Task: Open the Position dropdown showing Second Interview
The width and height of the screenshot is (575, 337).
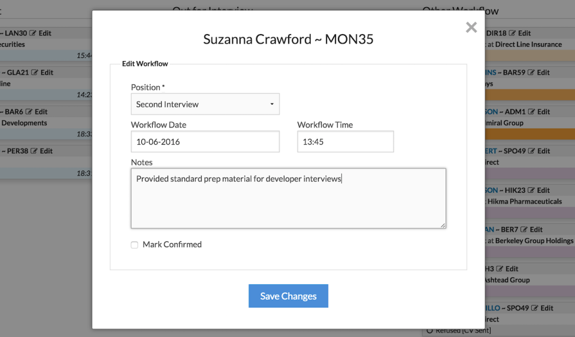Action: pos(205,104)
